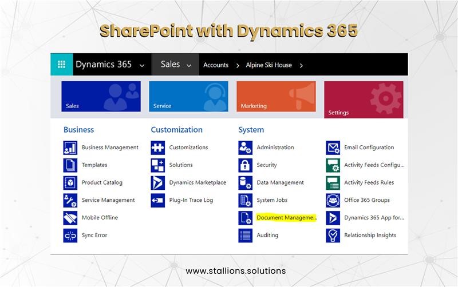Select the Marketing tile

pos(277,97)
